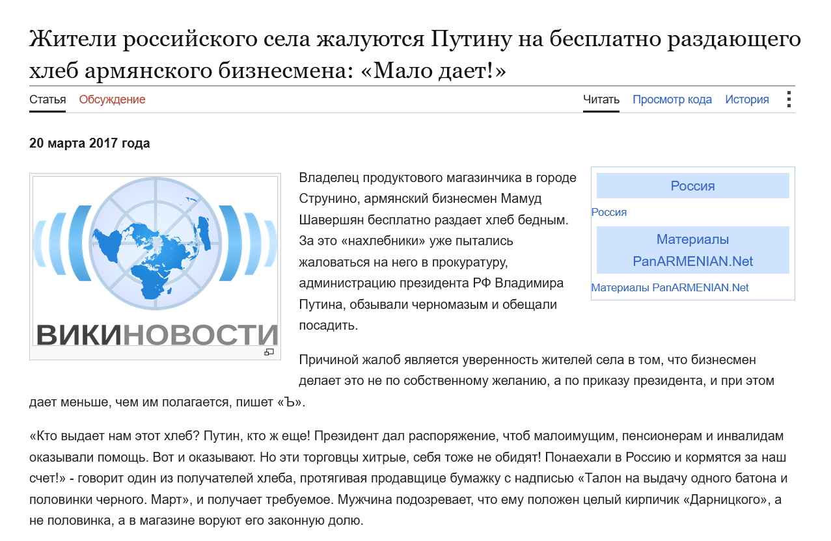Open the large Материалы PanARMENIAN.Net header link

click(x=693, y=250)
